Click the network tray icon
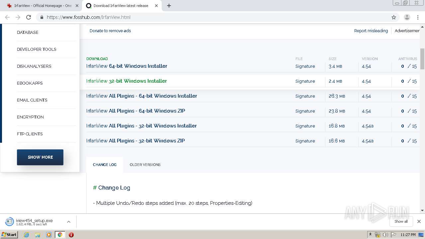Viewport: 425px width, 239px height. tap(378, 235)
